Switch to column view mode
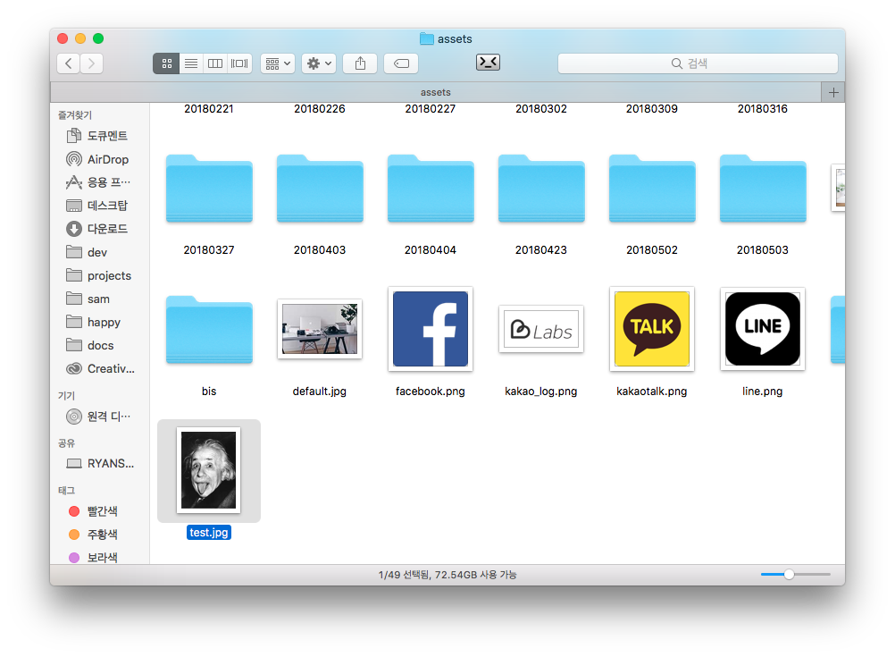This screenshot has width=895, height=657. 214,63
